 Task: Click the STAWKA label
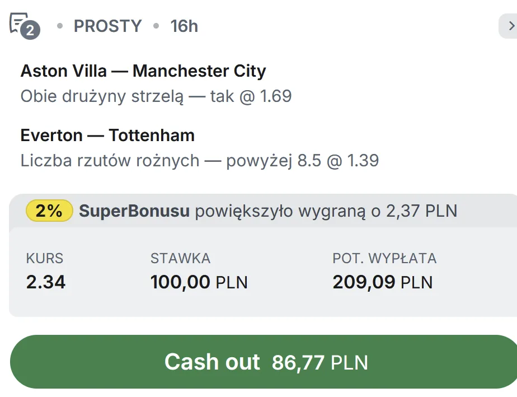[x=180, y=258]
